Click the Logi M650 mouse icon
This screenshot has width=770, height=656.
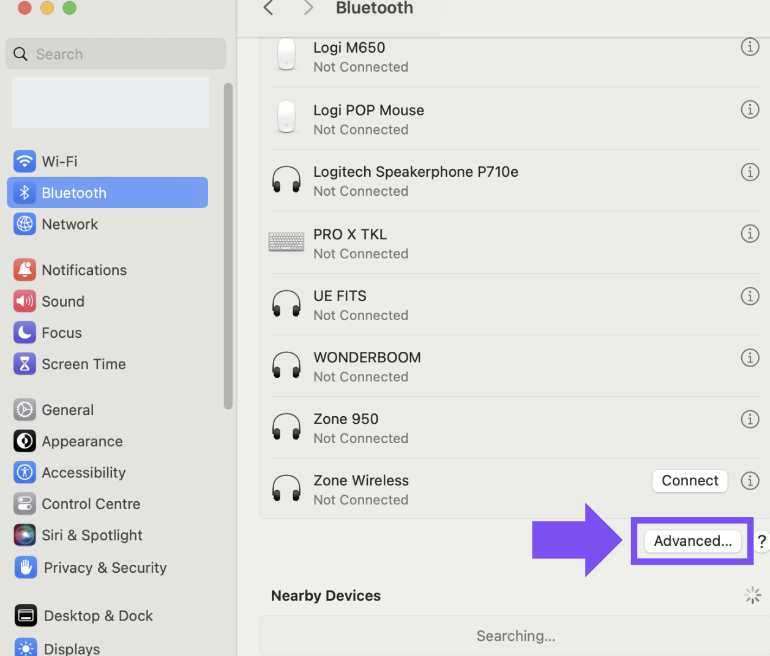point(286,55)
